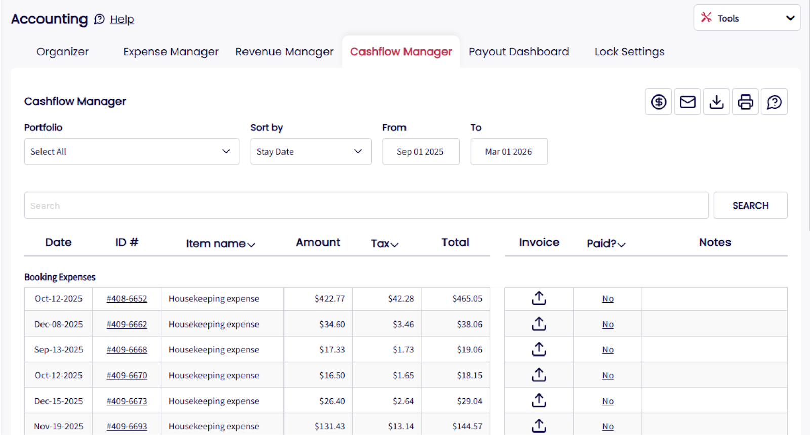Click the Notes column header

pos(715,242)
